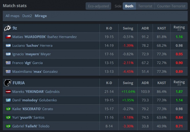The height and width of the screenshot is (132, 190).
Task: Click the Uruguay flag beside max
Action: point(8,72)
